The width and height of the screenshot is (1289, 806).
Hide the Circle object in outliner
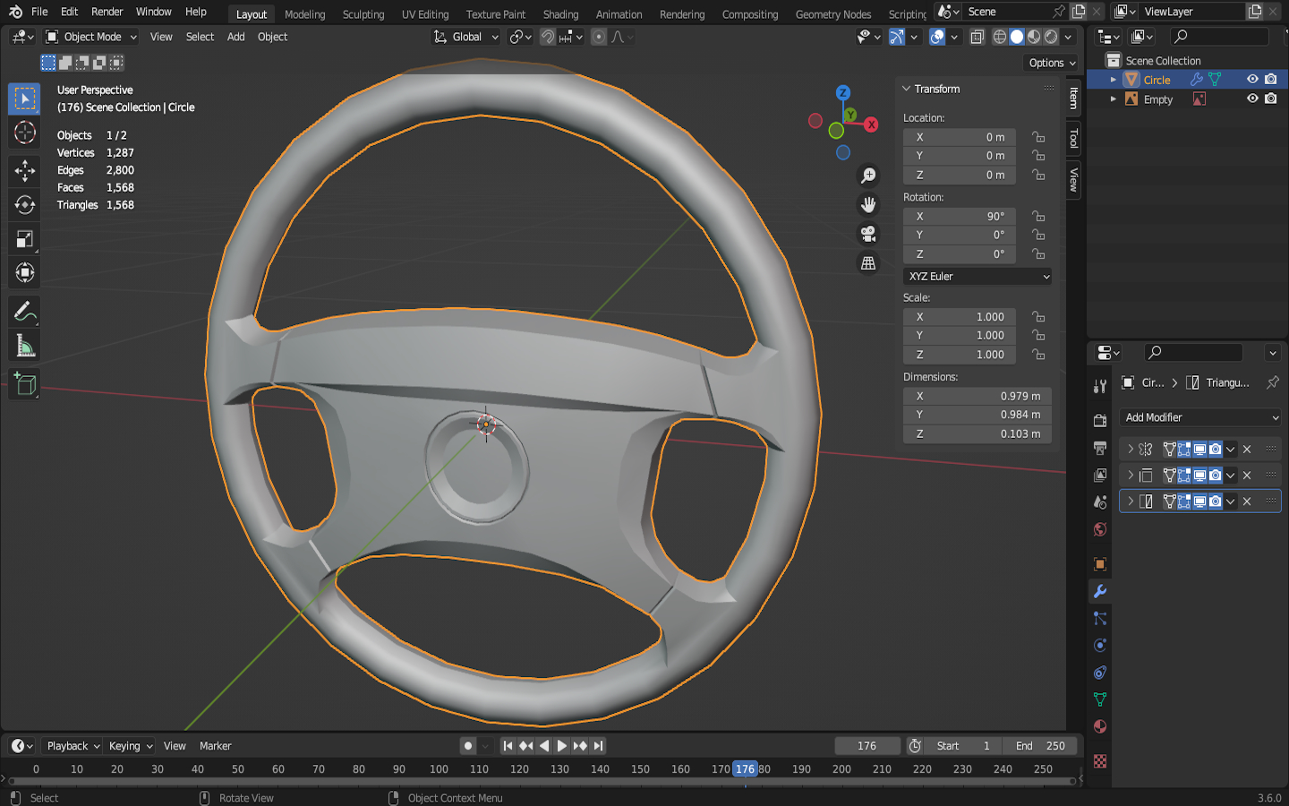point(1252,80)
